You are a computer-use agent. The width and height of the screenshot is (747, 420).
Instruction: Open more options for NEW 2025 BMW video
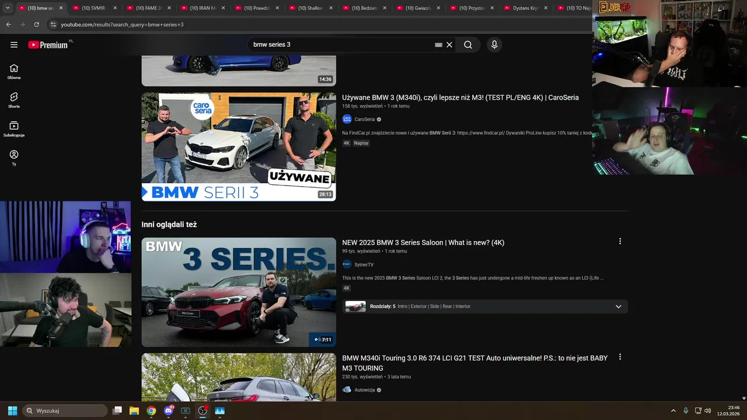tap(620, 241)
